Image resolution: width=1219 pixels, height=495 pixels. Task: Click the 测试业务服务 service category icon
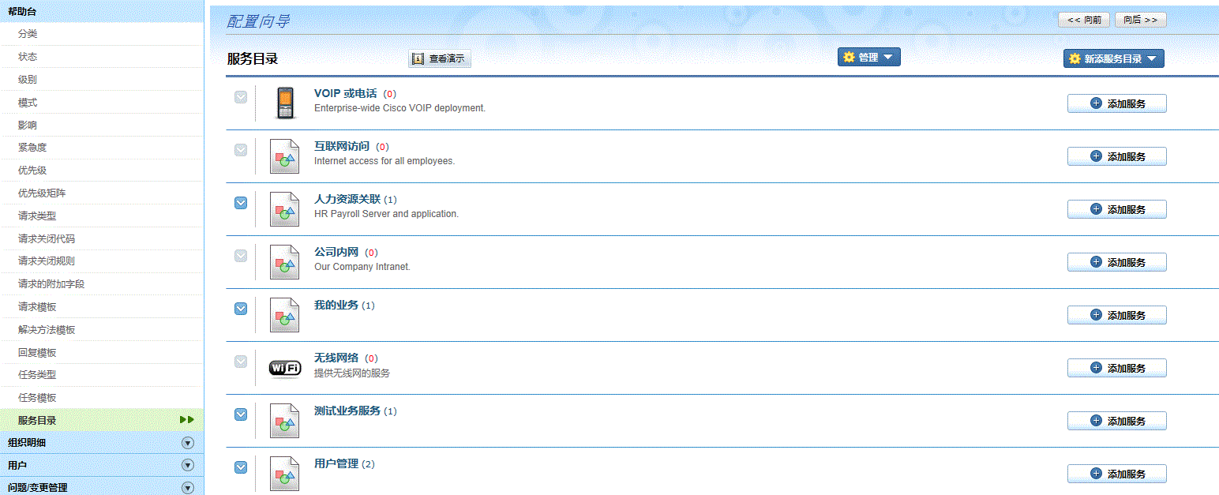[x=284, y=421]
